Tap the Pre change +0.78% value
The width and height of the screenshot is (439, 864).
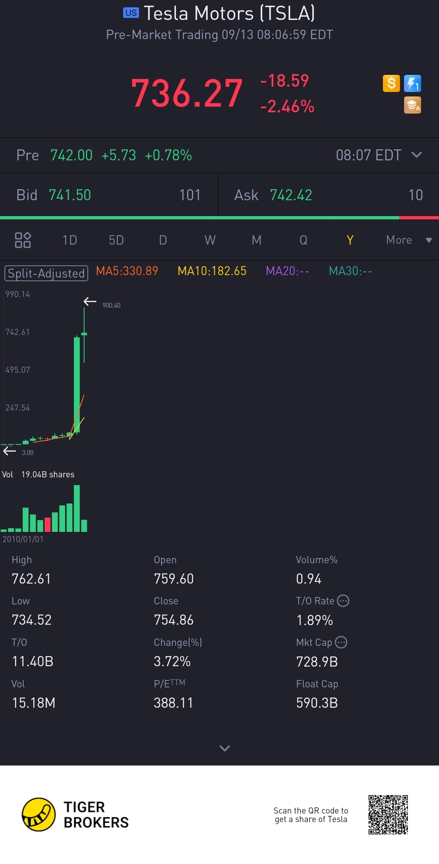[168, 155]
